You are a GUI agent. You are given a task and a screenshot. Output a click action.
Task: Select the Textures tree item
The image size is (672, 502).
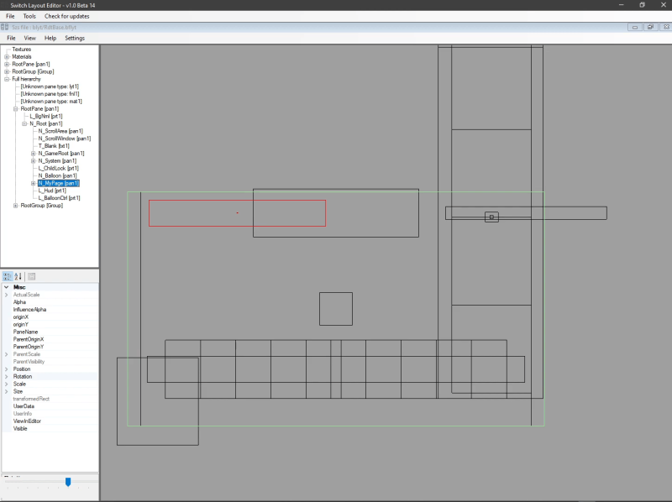pos(22,50)
